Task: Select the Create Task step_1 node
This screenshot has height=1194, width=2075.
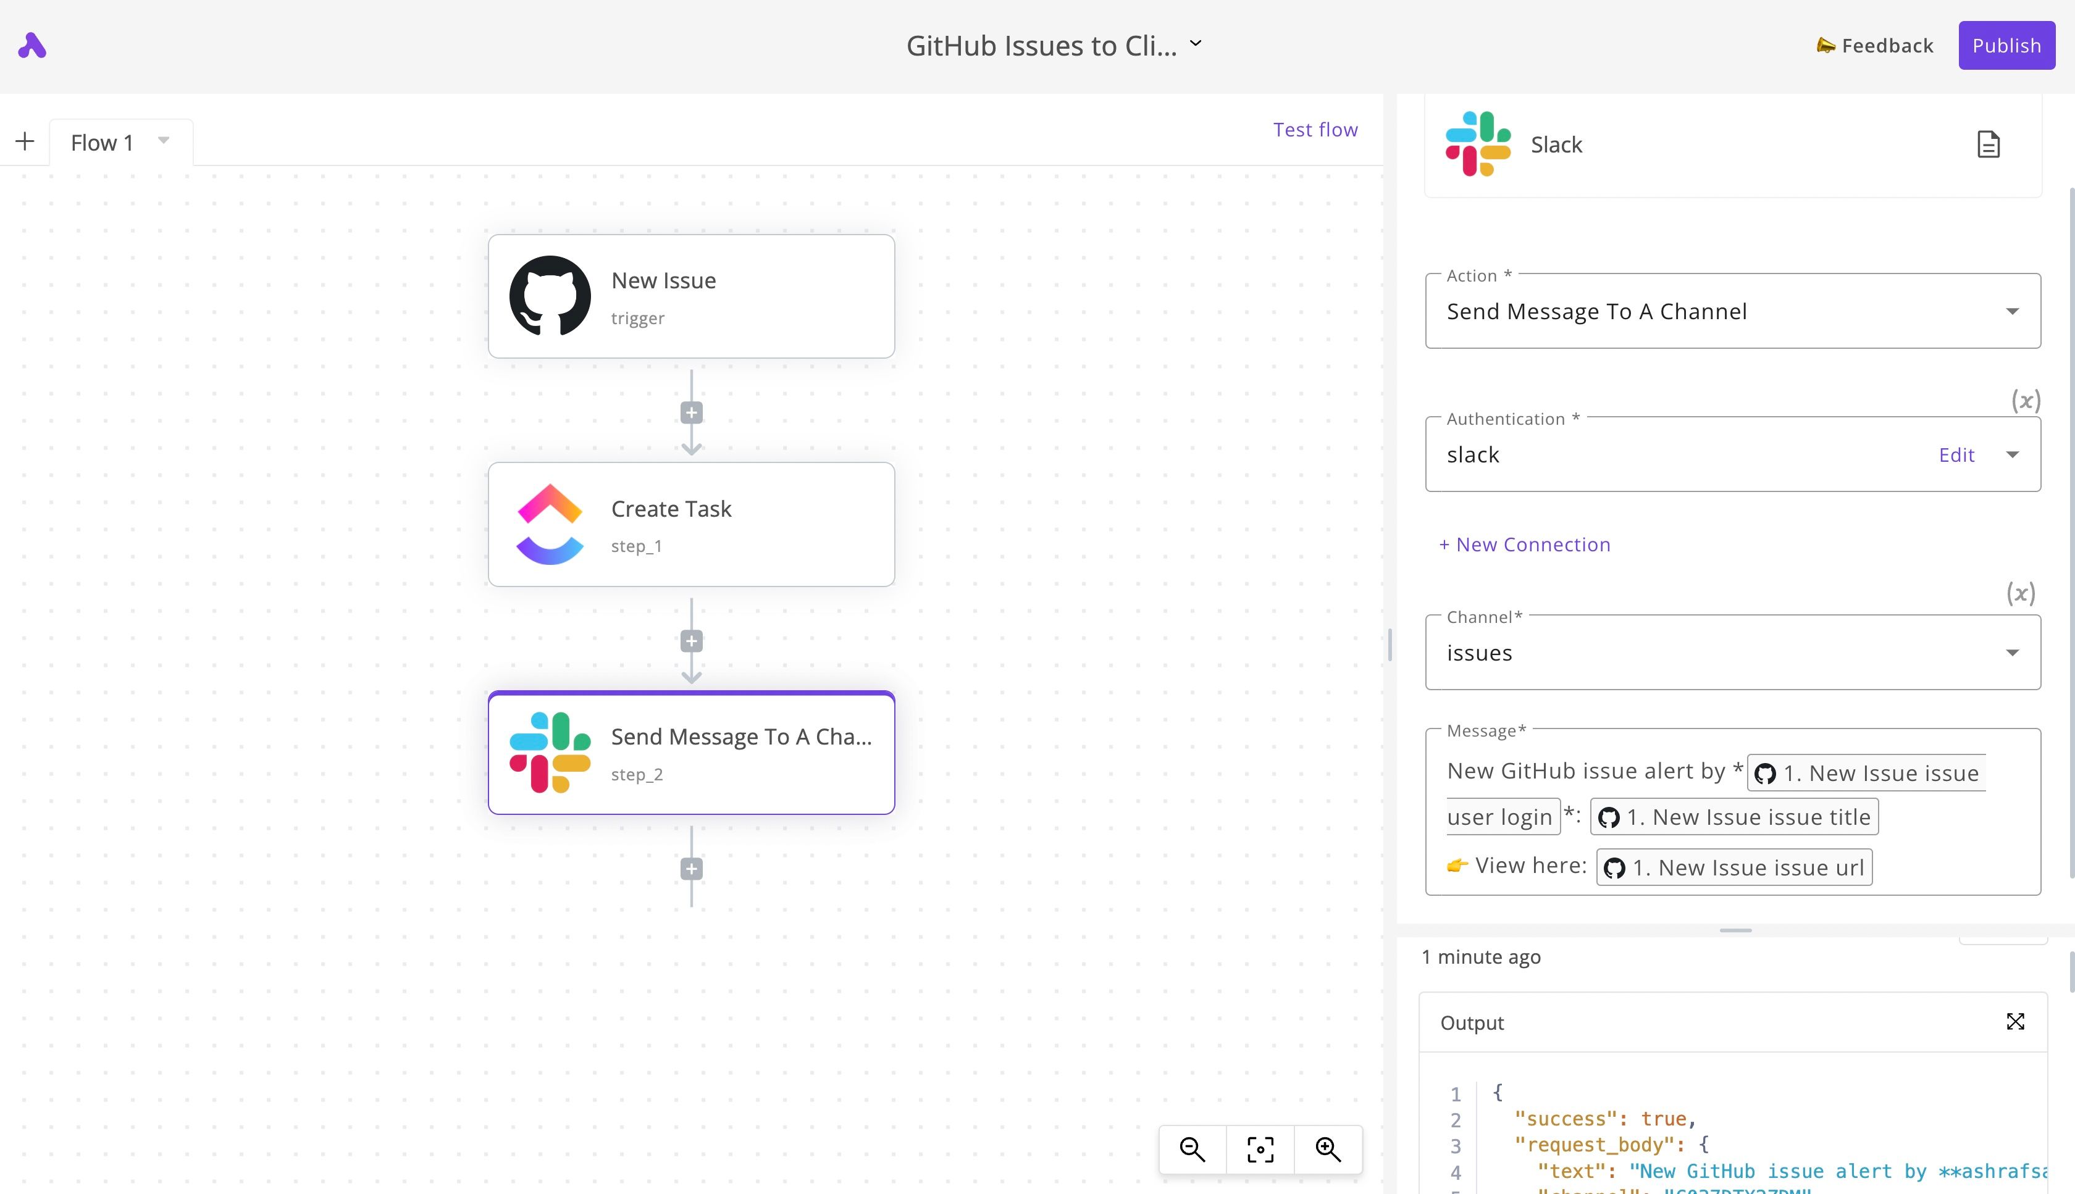Action: [690, 524]
